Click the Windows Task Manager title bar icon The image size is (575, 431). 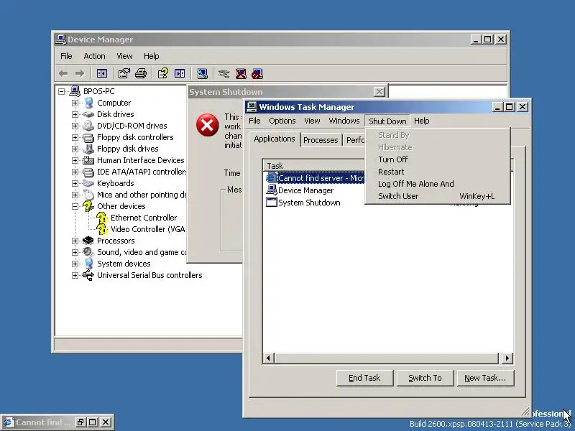252,106
